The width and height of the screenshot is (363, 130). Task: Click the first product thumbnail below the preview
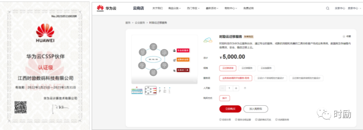pos(137,91)
